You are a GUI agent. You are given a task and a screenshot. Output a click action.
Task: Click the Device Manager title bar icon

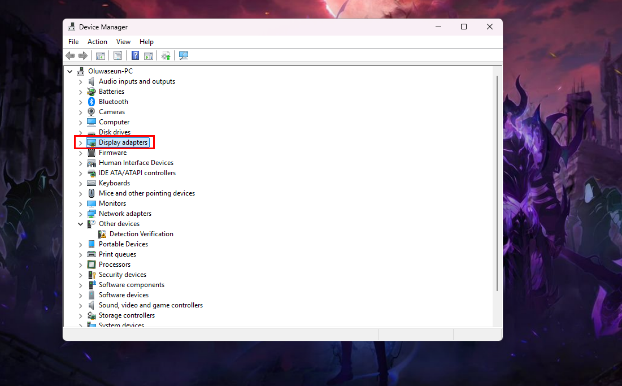pyautogui.click(x=72, y=27)
